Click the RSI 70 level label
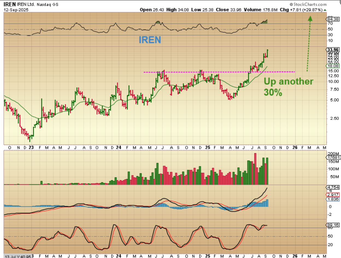The height and width of the screenshot is (258, 341). click(330, 24)
